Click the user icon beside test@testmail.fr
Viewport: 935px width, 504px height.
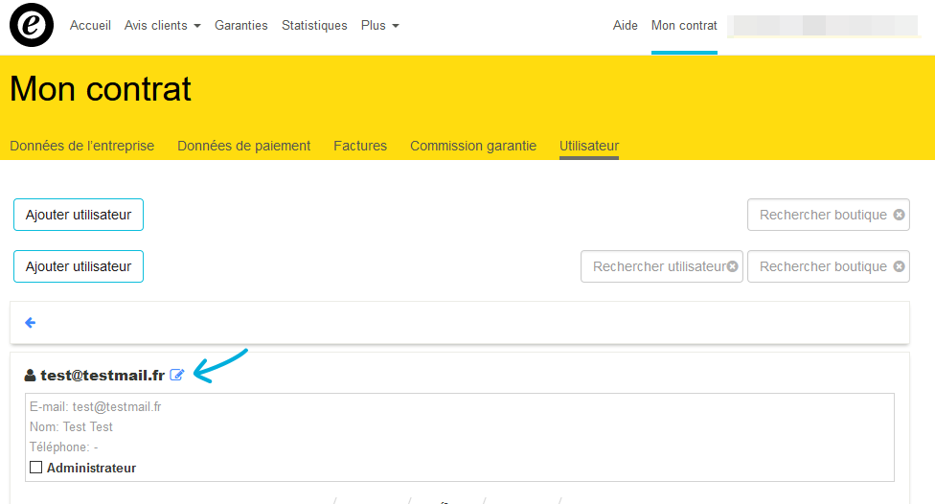[x=30, y=376]
